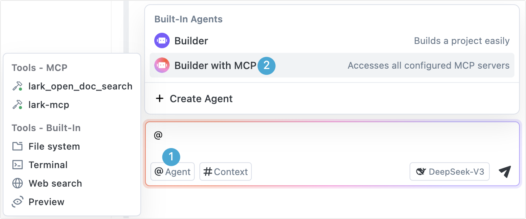Click the send message paper plane icon

coord(504,172)
